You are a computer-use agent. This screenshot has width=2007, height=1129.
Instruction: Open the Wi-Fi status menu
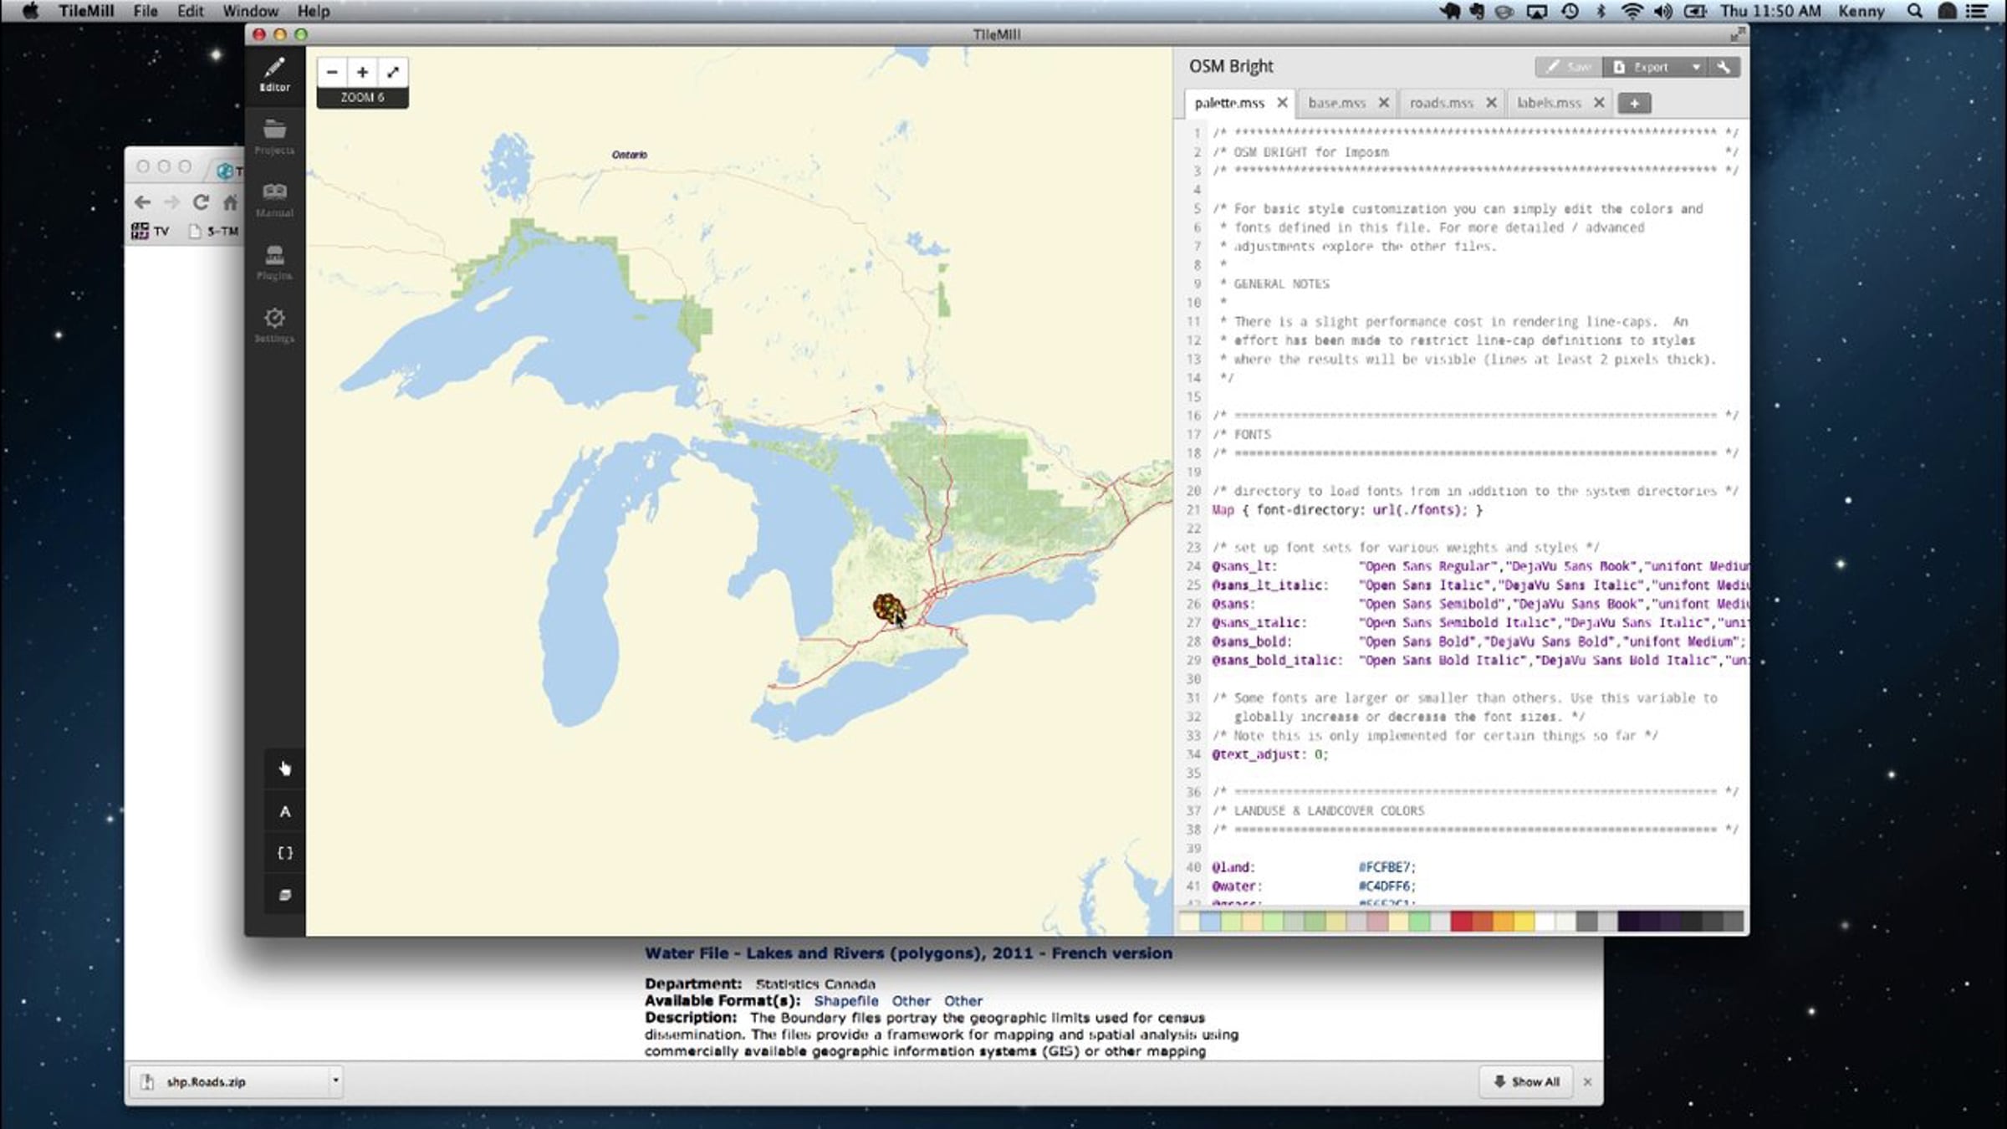click(x=1632, y=11)
